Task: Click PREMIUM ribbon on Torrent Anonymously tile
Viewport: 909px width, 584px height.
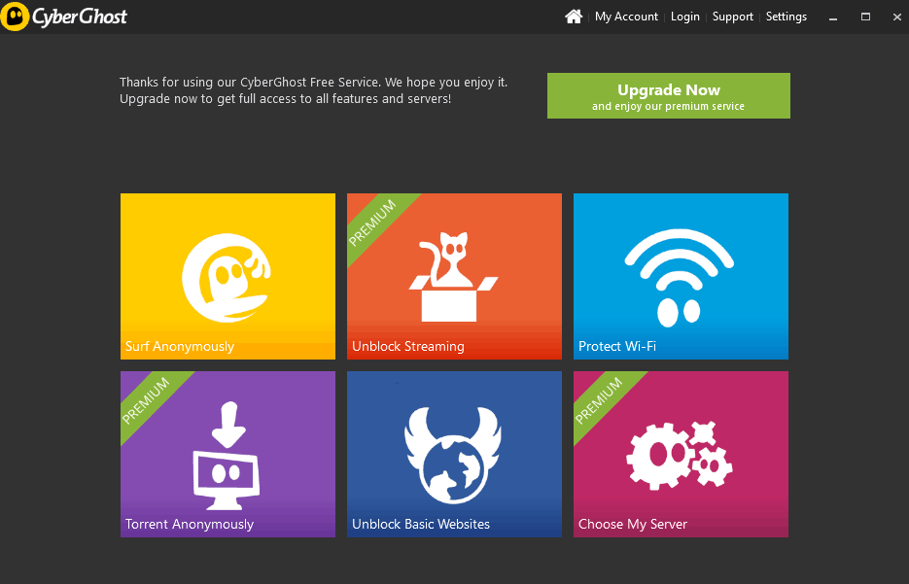Action: point(147,399)
